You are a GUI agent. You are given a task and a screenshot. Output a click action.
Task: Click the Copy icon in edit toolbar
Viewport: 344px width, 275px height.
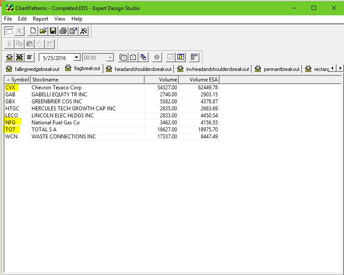point(19,44)
